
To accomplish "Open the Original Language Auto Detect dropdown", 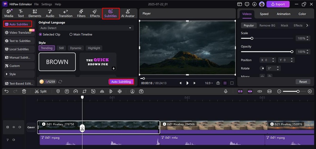I will 86,28.
